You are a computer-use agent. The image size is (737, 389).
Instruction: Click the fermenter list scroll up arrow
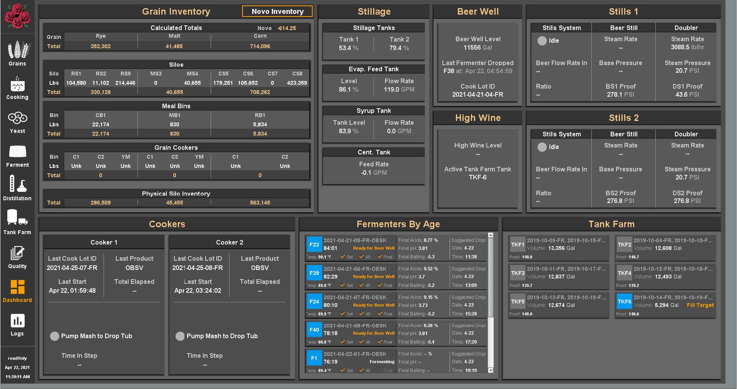(x=491, y=235)
